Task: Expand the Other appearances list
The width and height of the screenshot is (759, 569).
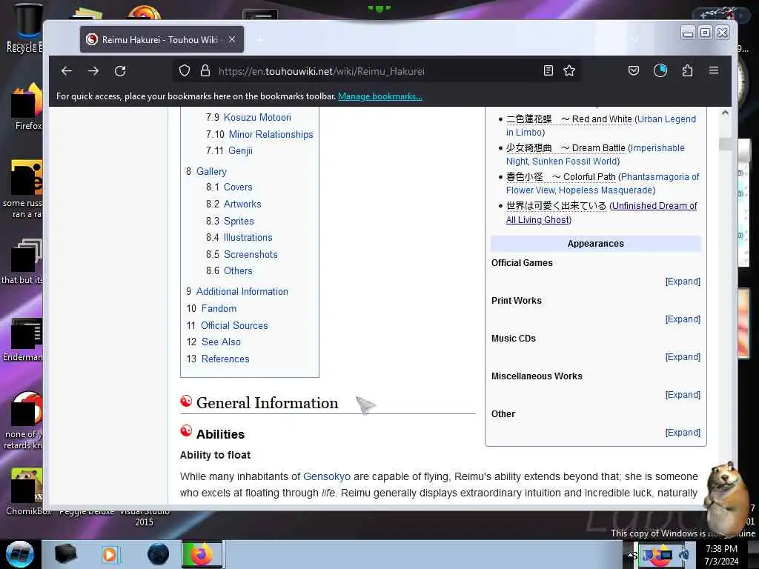Action: [683, 433]
